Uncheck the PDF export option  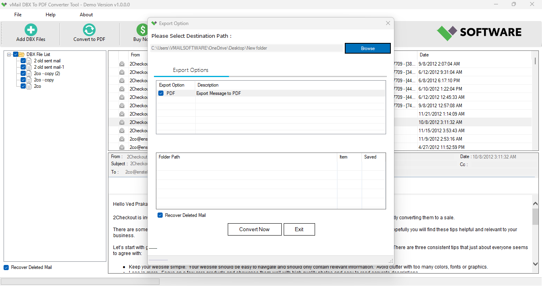[161, 93]
